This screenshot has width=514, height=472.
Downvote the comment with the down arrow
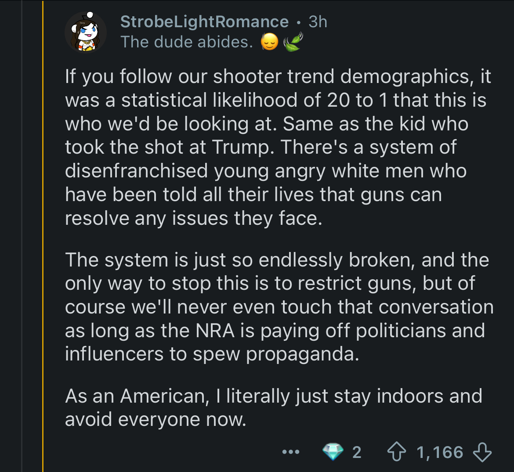click(x=482, y=452)
